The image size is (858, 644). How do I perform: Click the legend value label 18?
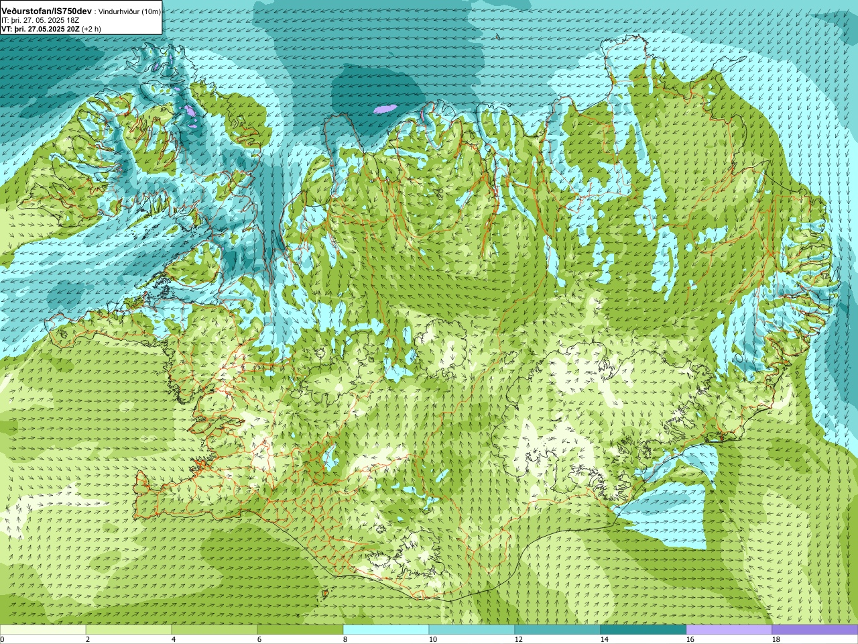click(776, 639)
